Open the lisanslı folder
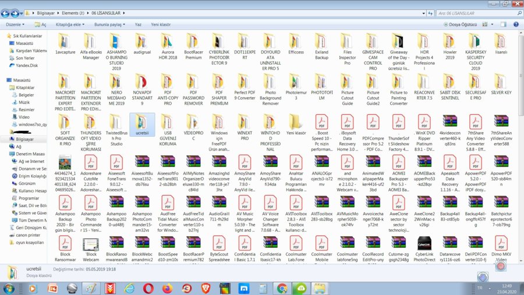The width and height of the screenshot is (524, 295). tap(501, 44)
